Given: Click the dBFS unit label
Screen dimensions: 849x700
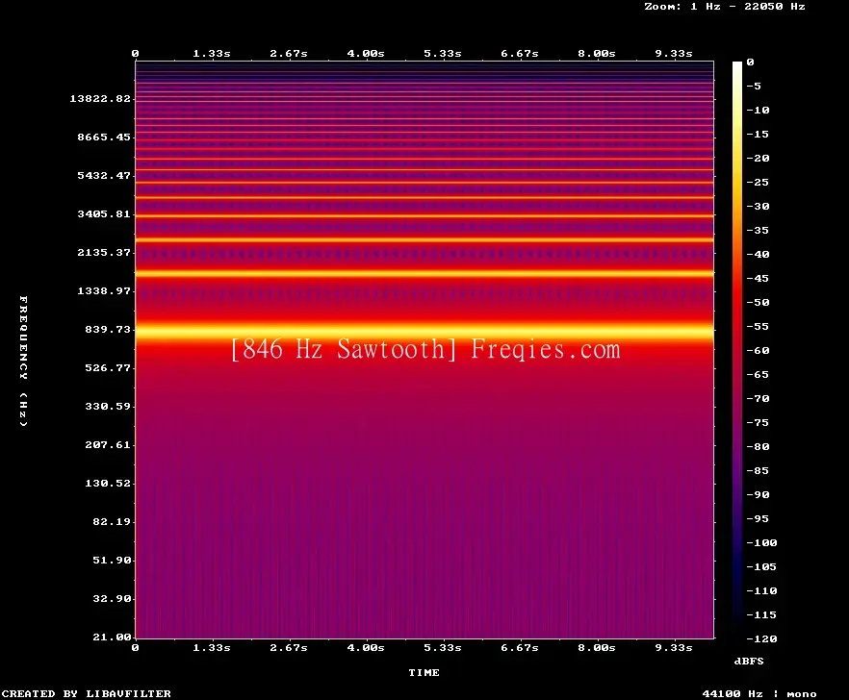Looking at the screenshot, I should pyautogui.click(x=749, y=661).
